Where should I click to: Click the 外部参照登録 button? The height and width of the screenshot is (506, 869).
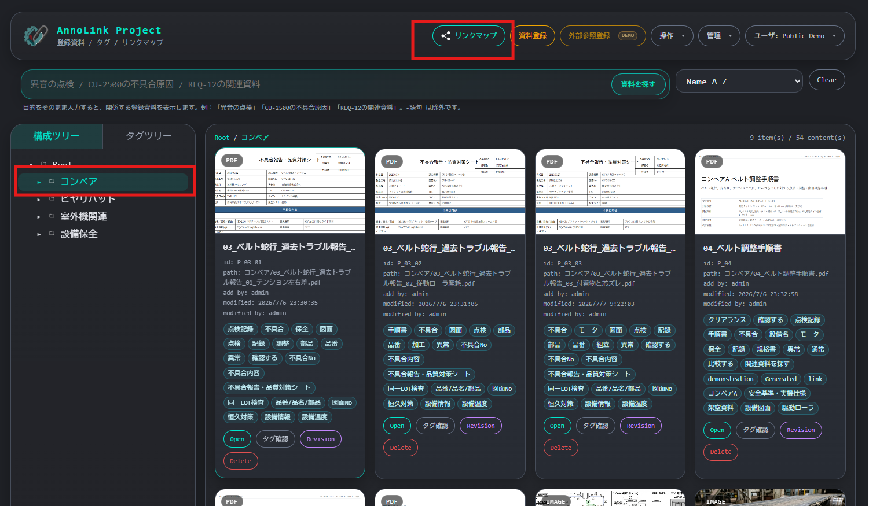point(603,36)
